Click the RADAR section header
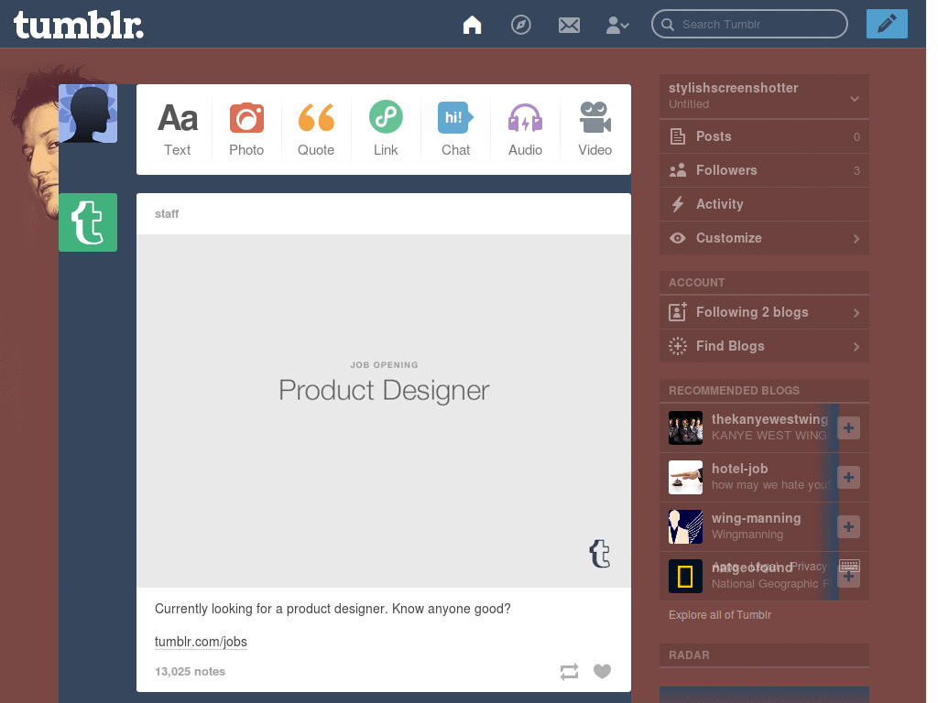The image size is (938, 703). pyautogui.click(x=764, y=655)
